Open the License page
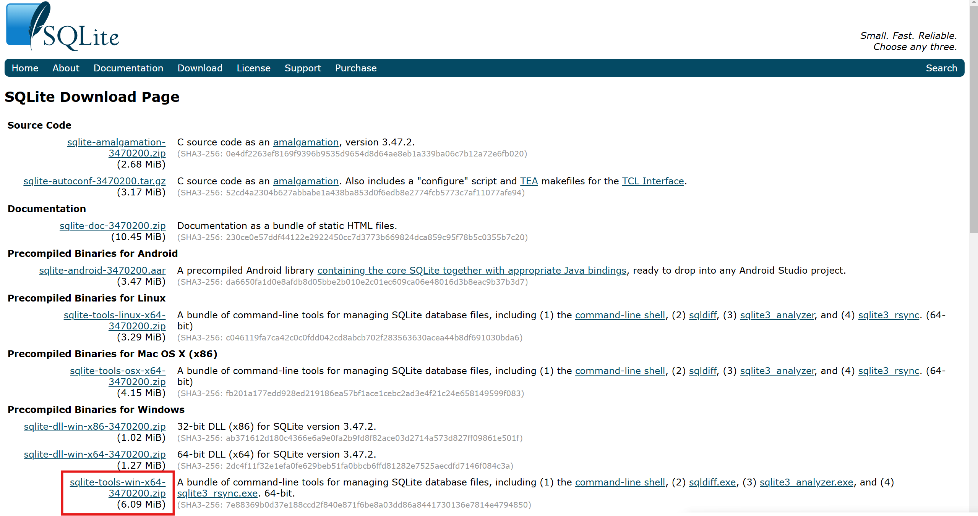This screenshot has height=516, width=978. [253, 68]
